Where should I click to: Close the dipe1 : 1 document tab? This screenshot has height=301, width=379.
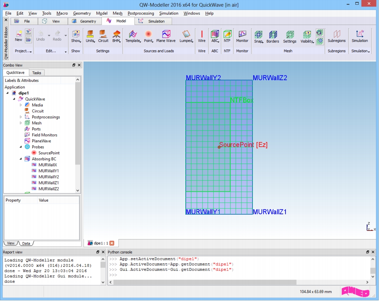click(112, 243)
